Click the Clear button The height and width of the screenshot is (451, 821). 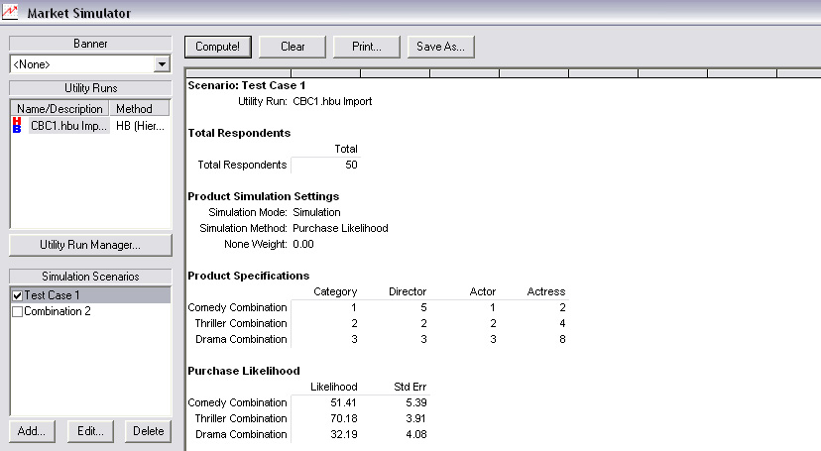pos(293,47)
